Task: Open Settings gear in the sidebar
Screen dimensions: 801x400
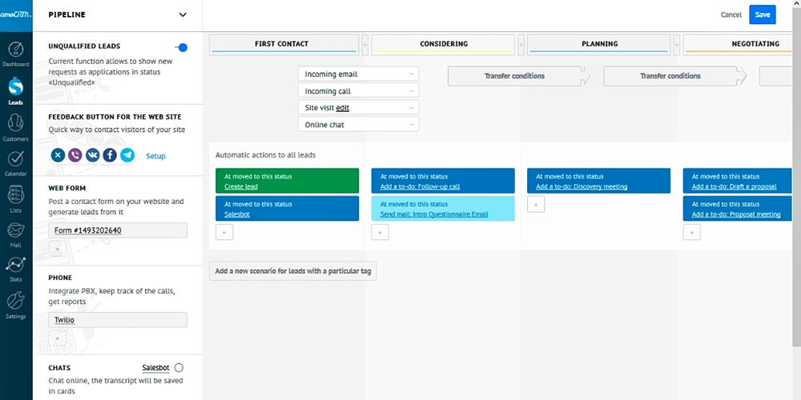Action: (x=15, y=304)
